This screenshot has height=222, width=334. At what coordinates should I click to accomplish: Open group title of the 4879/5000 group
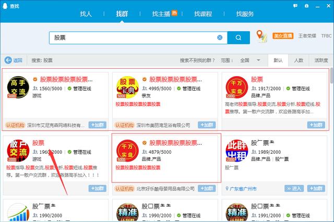coord(175,143)
